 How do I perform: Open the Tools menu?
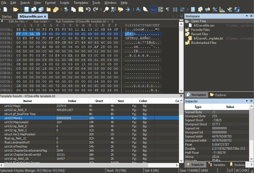[x=96, y=3]
